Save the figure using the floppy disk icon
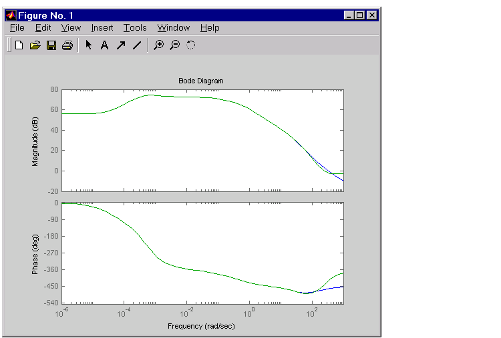This screenshot has height=338, width=501. 51,45
